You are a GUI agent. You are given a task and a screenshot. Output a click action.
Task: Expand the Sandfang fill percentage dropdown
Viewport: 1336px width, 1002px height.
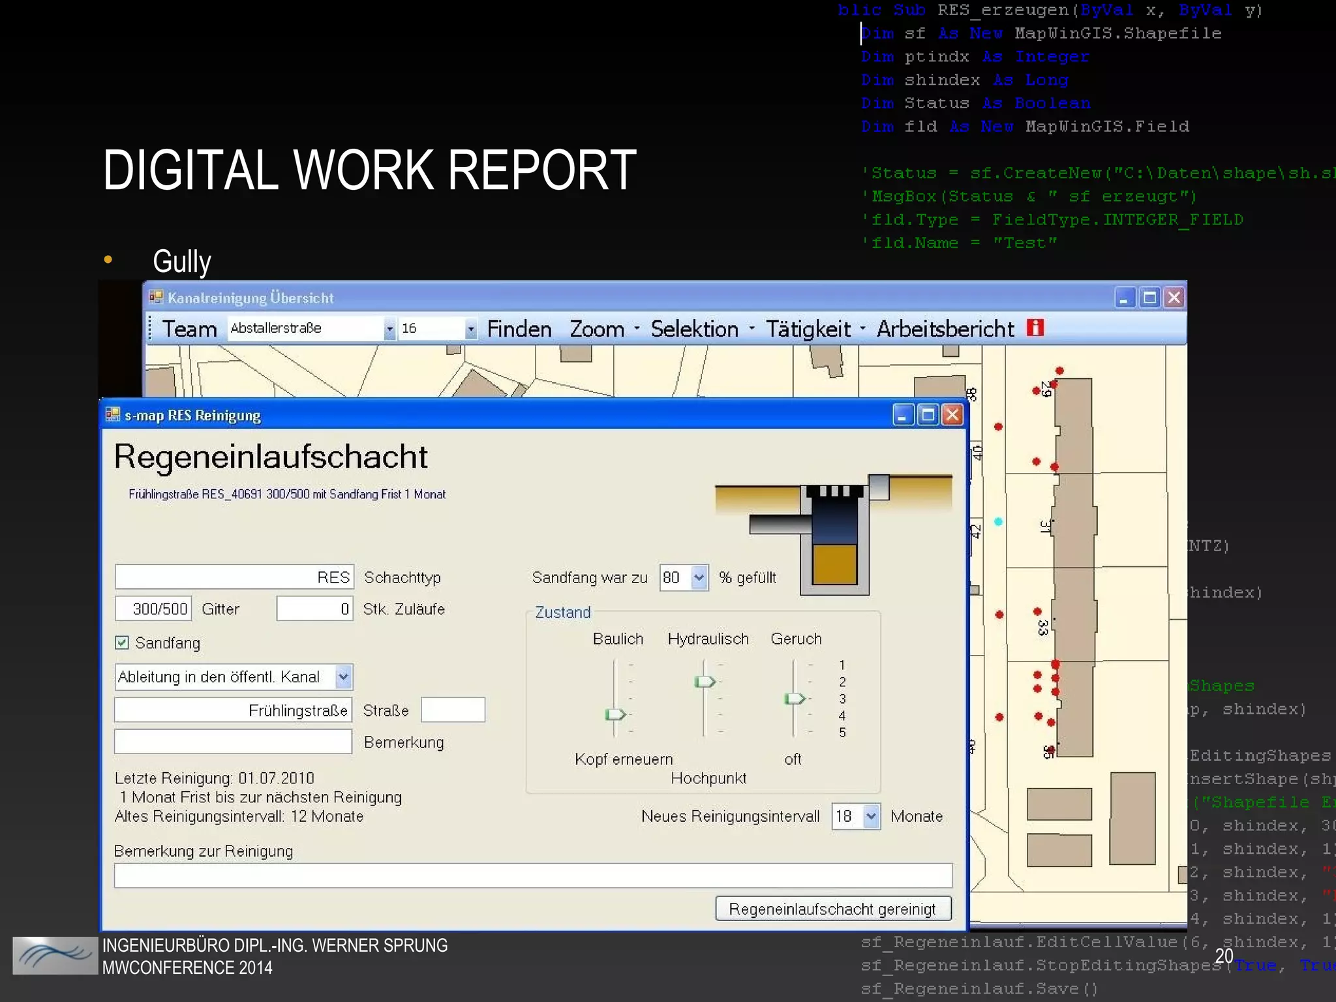pyautogui.click(x=699, y=577)
